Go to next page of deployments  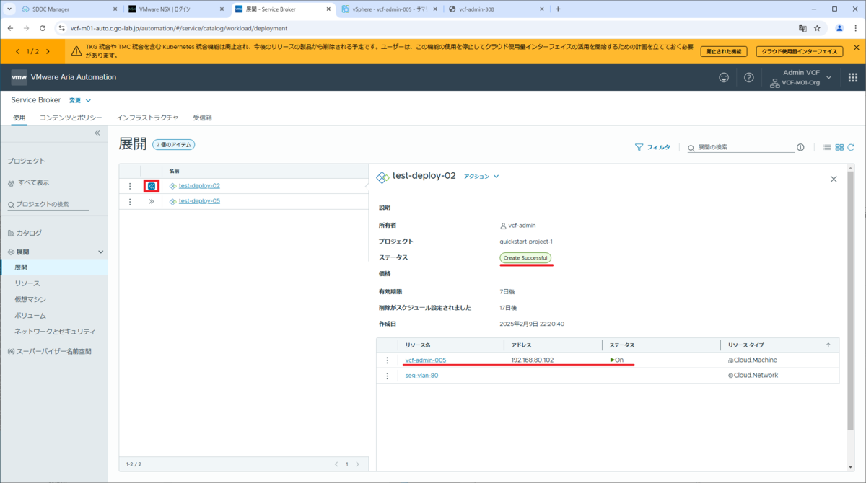tap(358, 464)
